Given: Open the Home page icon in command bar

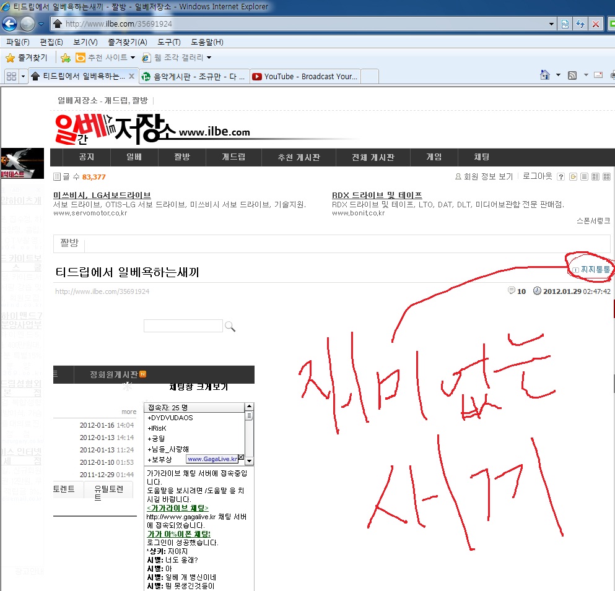Looking at the screenshot, I should (544, 75).
